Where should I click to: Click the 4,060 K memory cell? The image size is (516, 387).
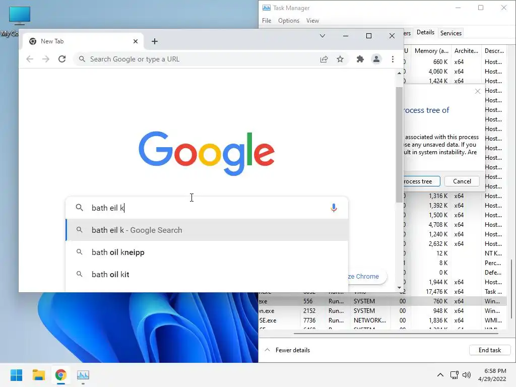tap(438, 72)
